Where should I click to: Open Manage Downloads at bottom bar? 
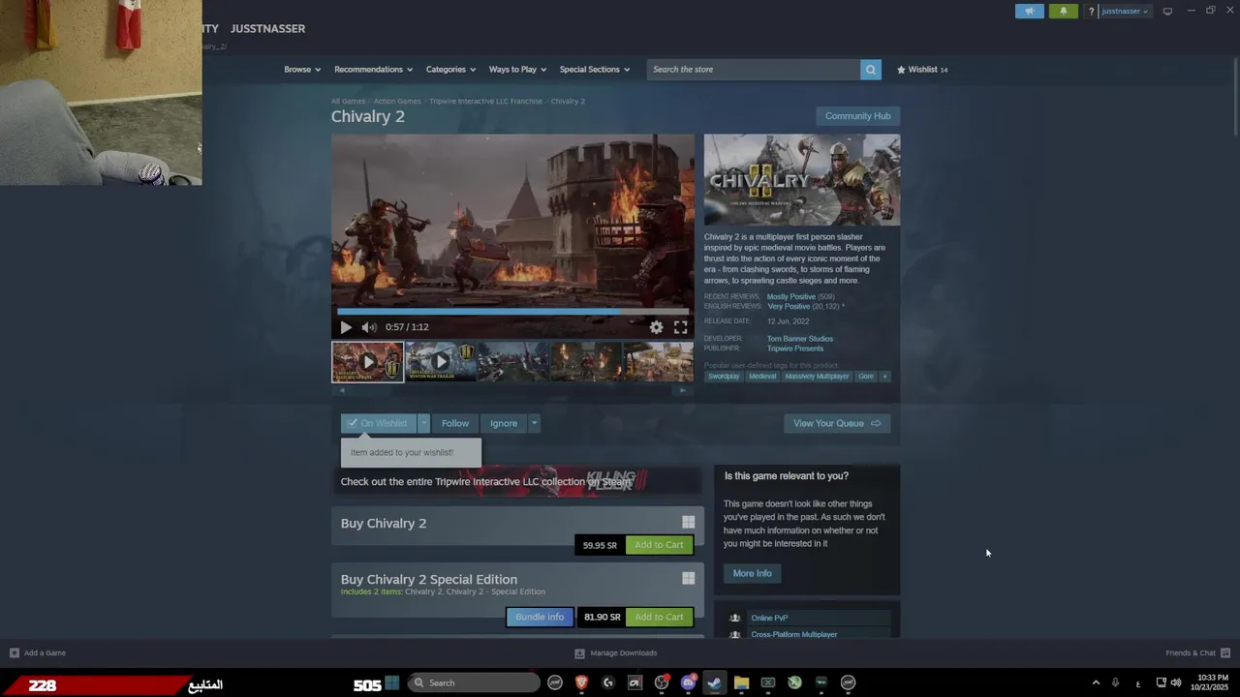[616, 652]
